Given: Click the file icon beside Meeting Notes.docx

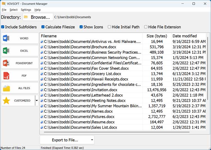Looking at the screenshot, I should click(42, 101).
